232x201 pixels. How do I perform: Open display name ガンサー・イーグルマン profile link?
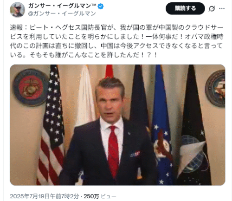pyautogui.click(x=59, y=6)
